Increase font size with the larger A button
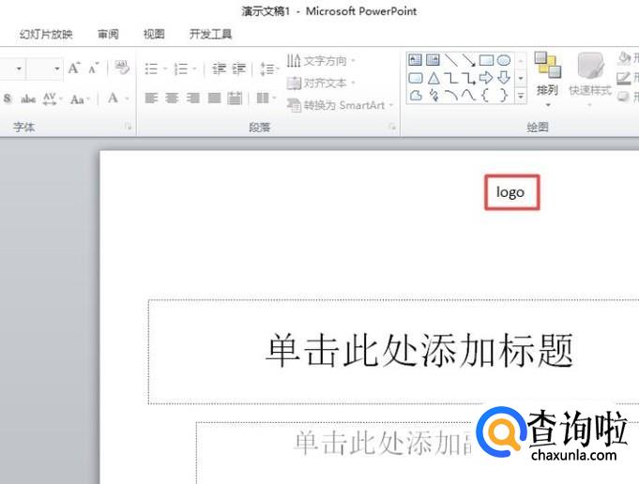 coord(74,68)
